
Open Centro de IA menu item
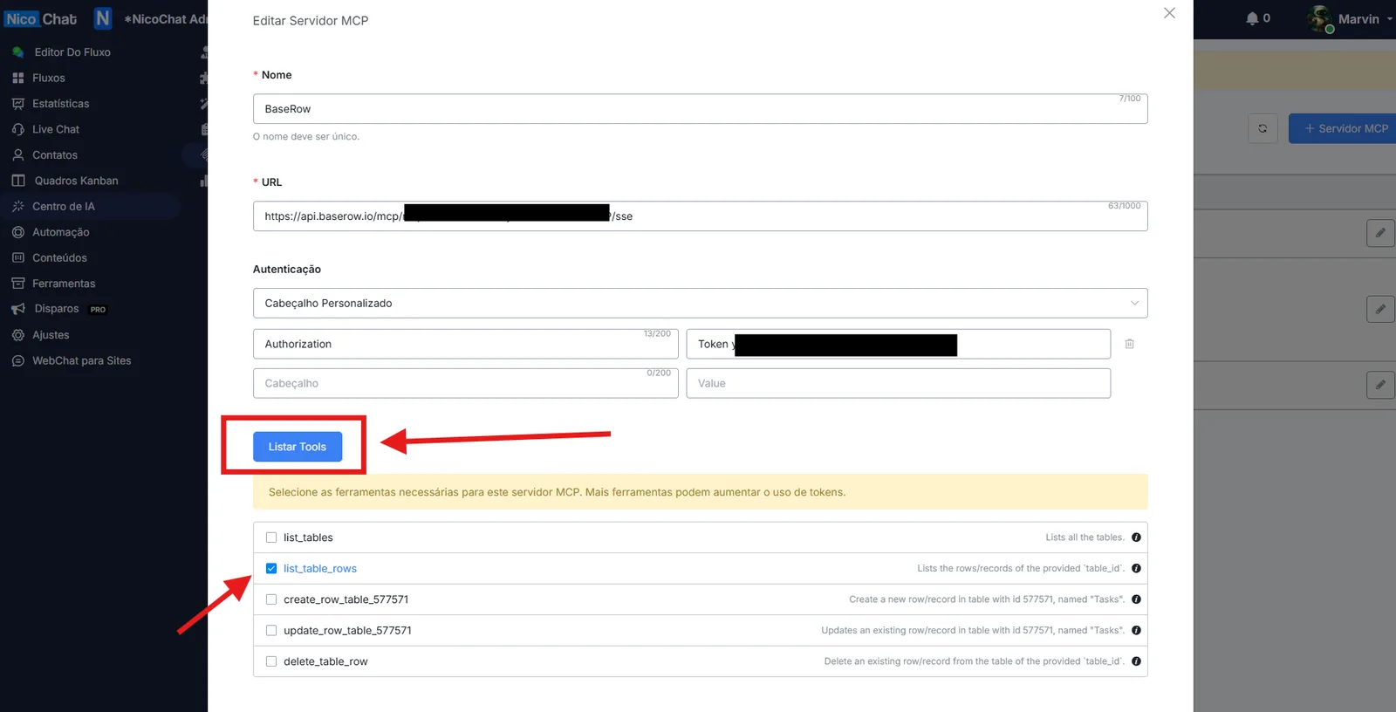[64, 207]
